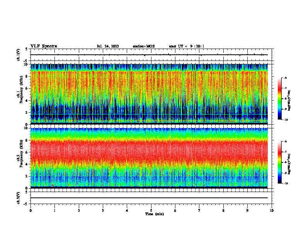
Task: Click the "station=MOS" header label
Action: 144,46
